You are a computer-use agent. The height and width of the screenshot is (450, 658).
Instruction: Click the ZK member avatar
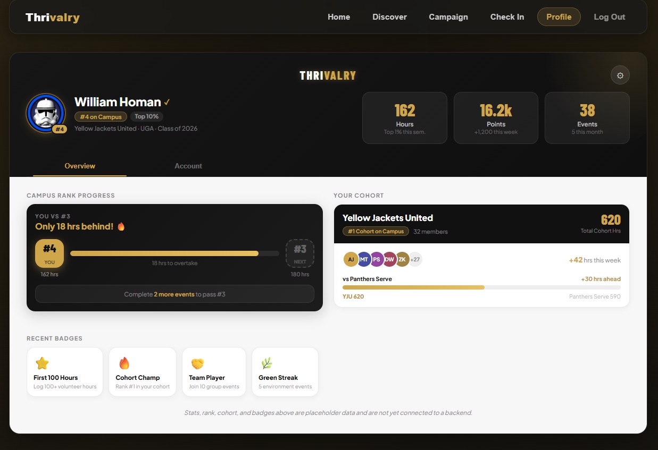click(x=402, y=259)
